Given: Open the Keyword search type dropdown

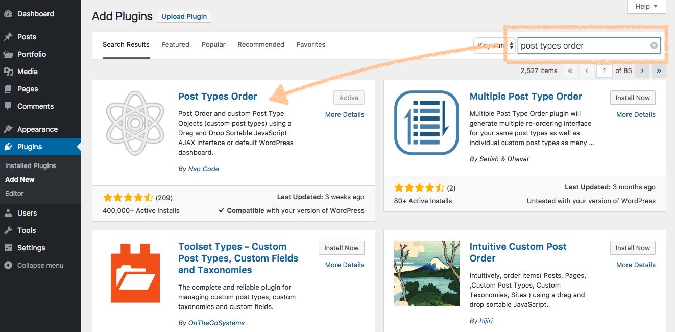Looking at the screenshot, I should pyautogui.click(x=494, y=45).
